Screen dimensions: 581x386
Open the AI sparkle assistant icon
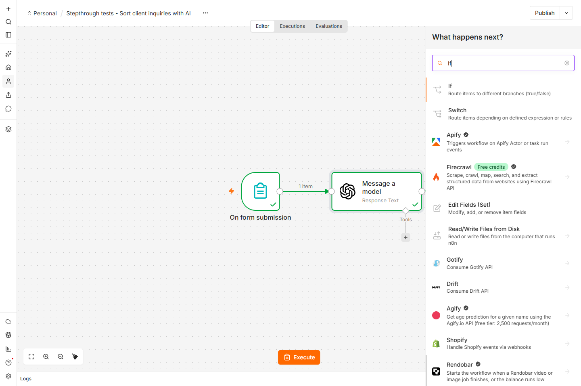[8, 54]
